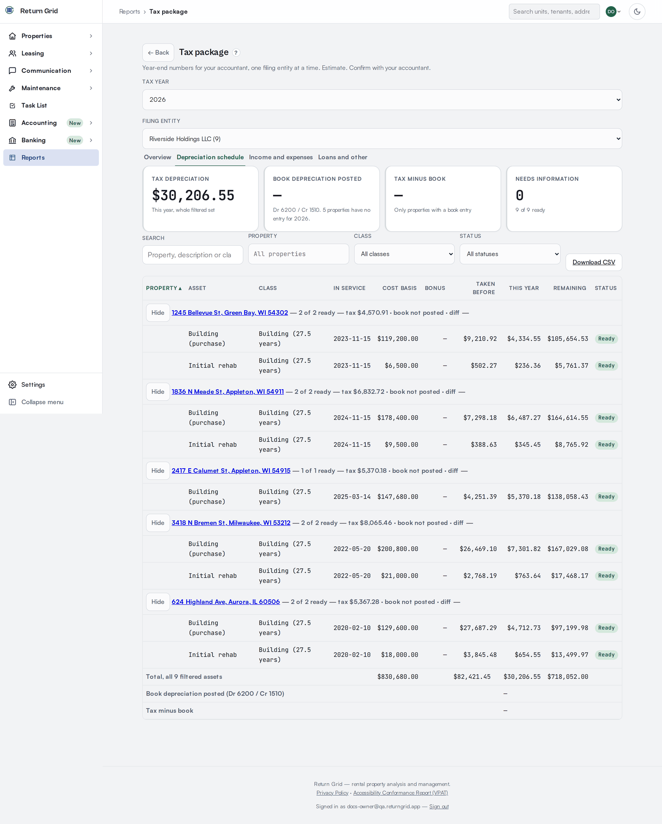Click the Return Grid logo icon

10,10
